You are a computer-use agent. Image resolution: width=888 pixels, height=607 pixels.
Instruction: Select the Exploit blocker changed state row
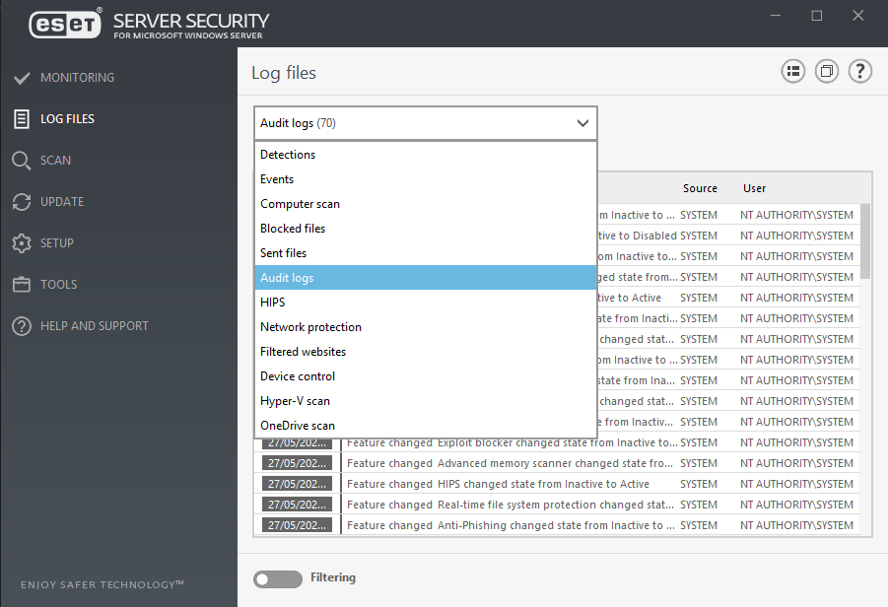557,442
